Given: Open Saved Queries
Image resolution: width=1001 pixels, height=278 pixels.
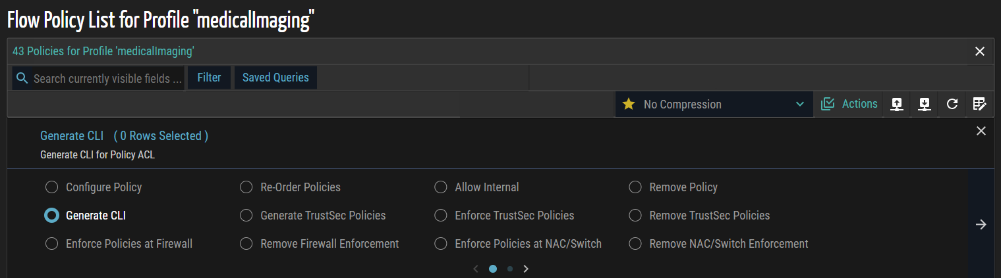Looking at the screenshot, I should click(x=275, y=78).
